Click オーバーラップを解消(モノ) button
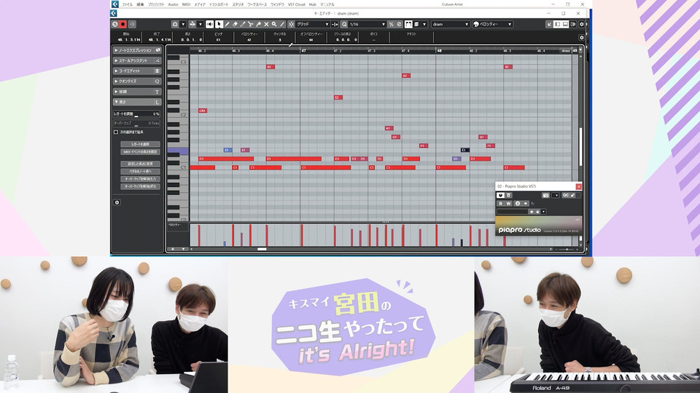Screen dimensions: 700x393 [x=140, y=179]
